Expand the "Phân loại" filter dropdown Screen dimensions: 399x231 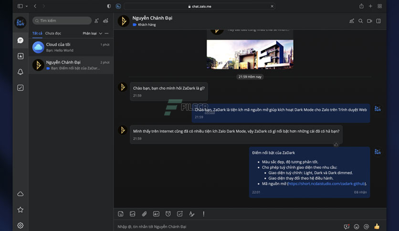(92, 33)
